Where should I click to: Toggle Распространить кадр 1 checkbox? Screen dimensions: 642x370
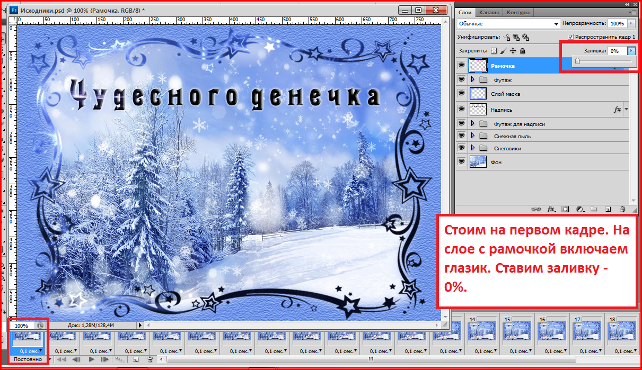(x=570, y=37)
